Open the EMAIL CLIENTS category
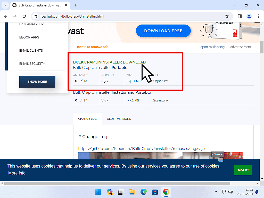 click(31, 51)
